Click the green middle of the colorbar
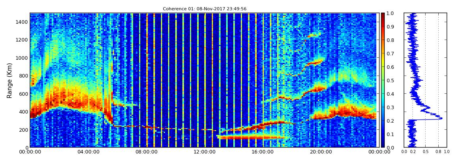 pos(383,80)
